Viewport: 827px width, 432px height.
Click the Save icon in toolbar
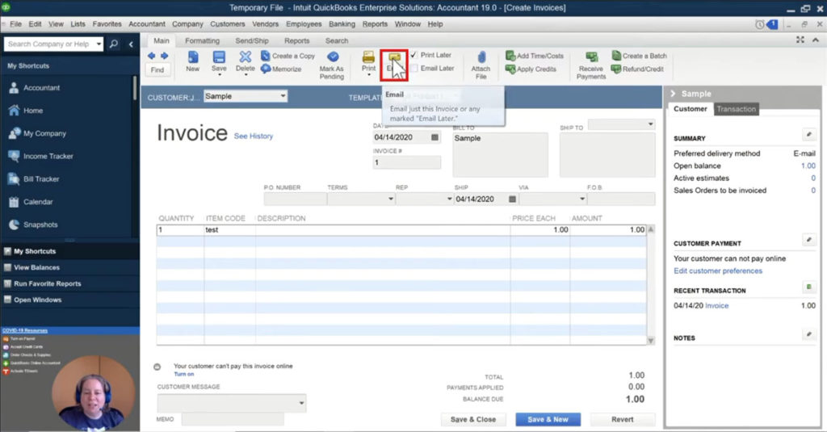point(218,57)
